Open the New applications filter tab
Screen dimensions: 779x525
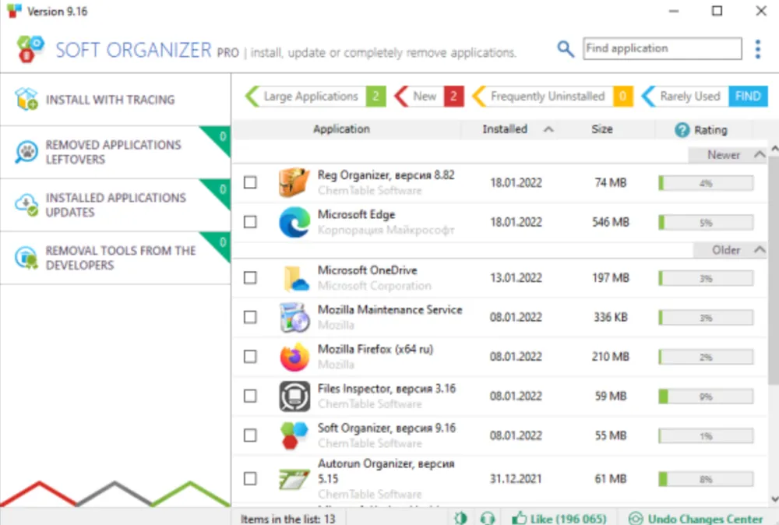(x=427, y=96)
